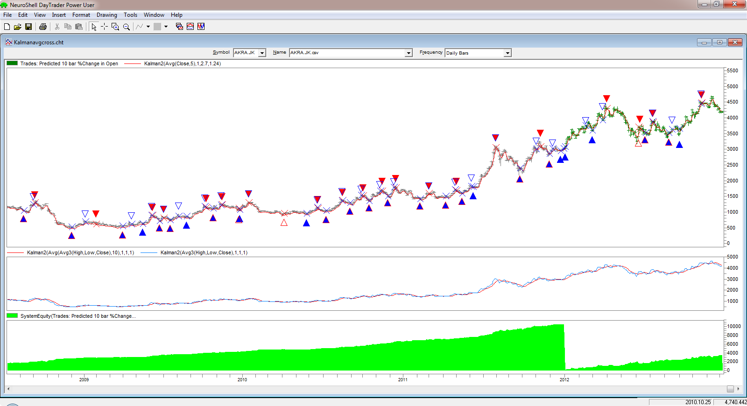Expand the Frequency Daily Bars dropdown
Screen dimensions: 747x406
point(507,53)
